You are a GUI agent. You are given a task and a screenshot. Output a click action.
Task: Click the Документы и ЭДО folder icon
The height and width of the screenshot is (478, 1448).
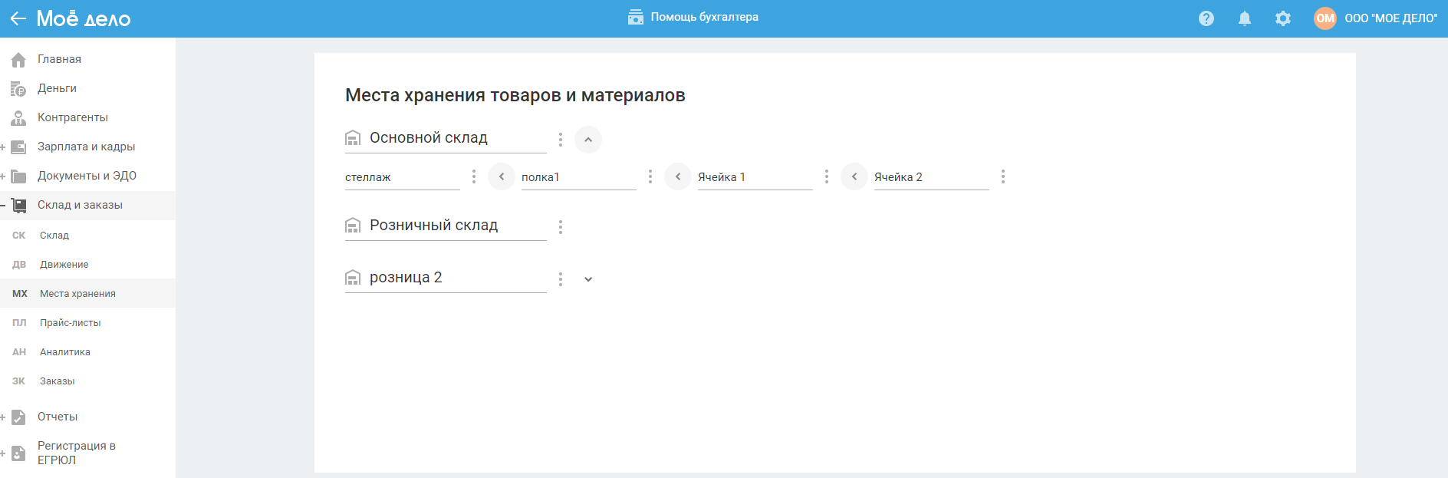[18, 176]
